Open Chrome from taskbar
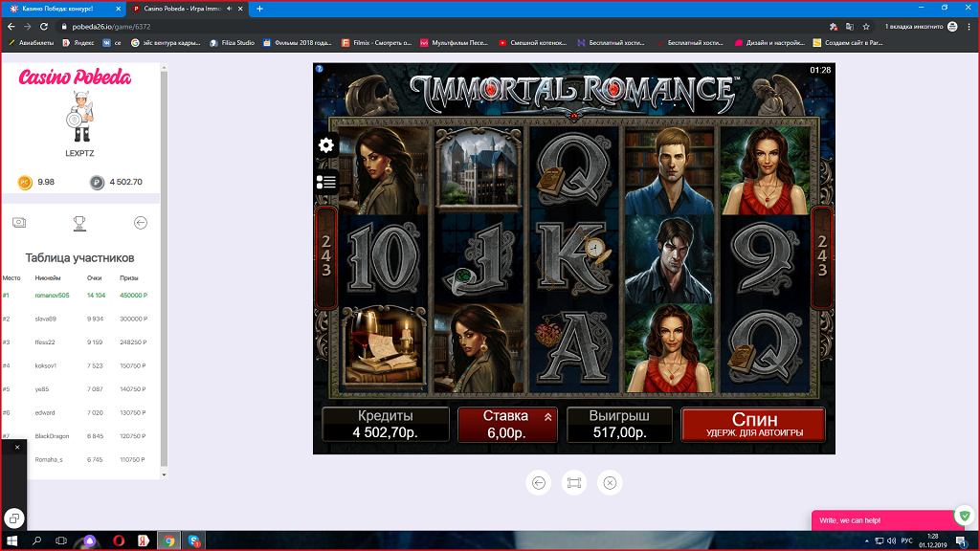Viewport: 980px width, 551px height. pos(169,540)
